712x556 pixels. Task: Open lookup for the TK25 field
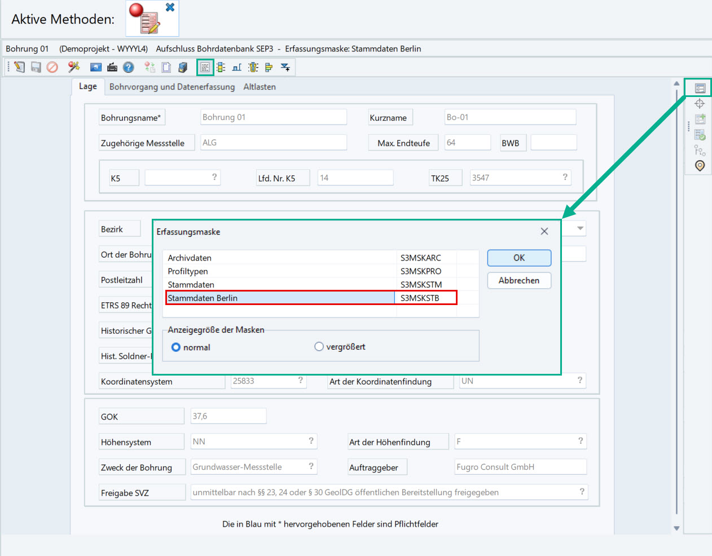click(x=565, y=177)
